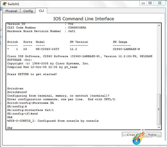Click the model 'WS-C2960-24TT' text
167x147 pixels.
(47, 49)
